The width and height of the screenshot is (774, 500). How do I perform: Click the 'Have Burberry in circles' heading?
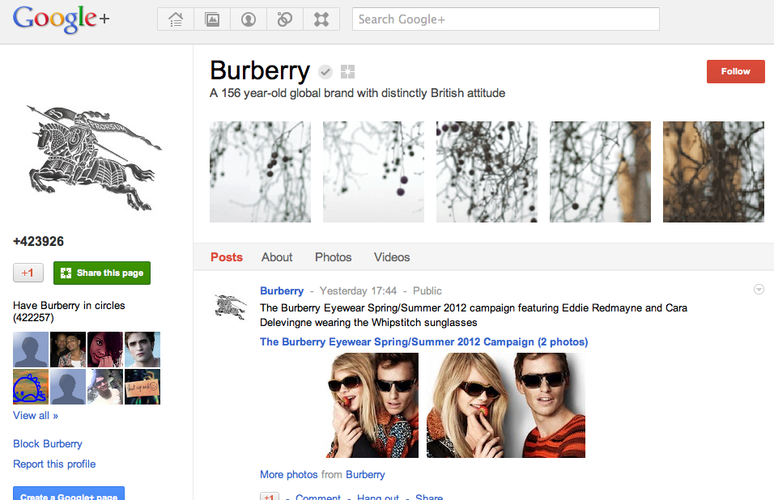click(x=69, y=311)
